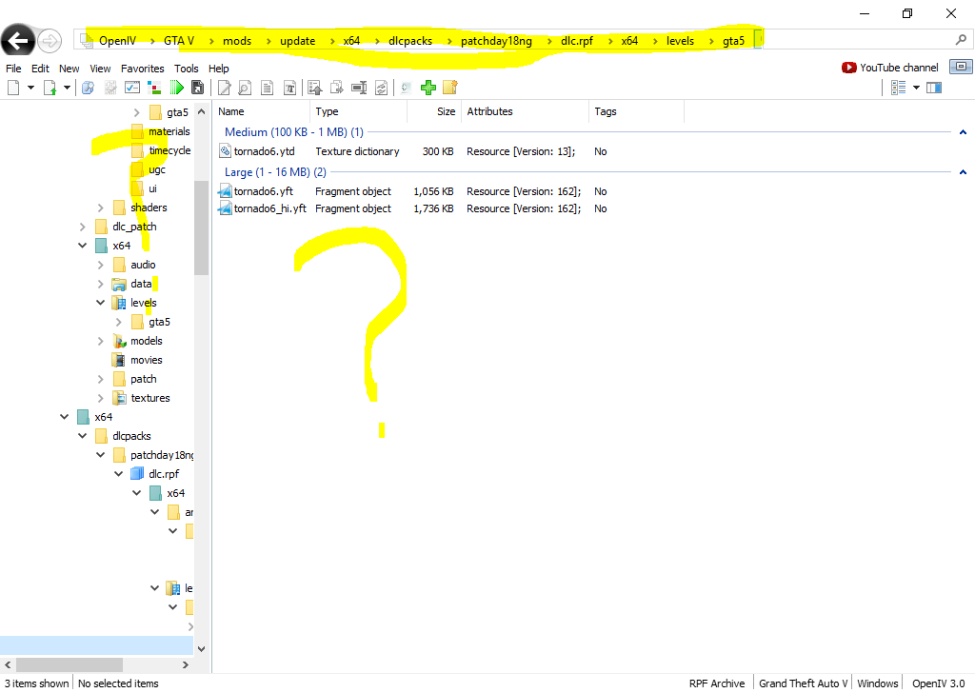Click the green play arrow toolbar icon
This screenshot has width=975, height=693.
pos(176,88)
